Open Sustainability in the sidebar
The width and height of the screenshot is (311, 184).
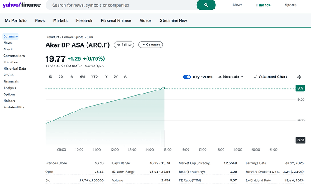click(14, 107)
